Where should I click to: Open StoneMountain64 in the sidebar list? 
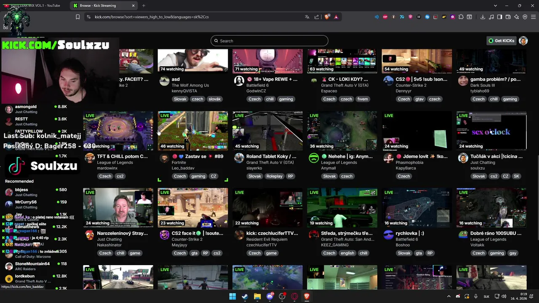(36, 266)
